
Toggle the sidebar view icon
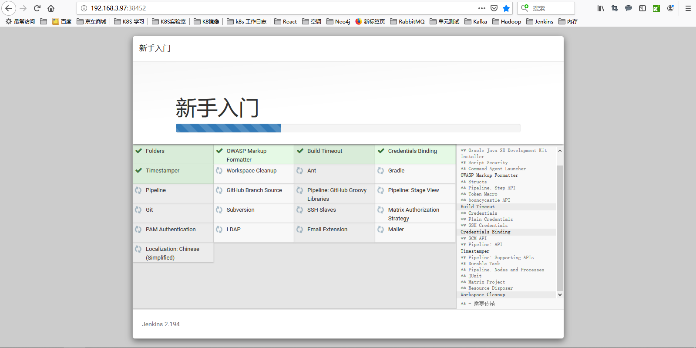pos(642,8)
